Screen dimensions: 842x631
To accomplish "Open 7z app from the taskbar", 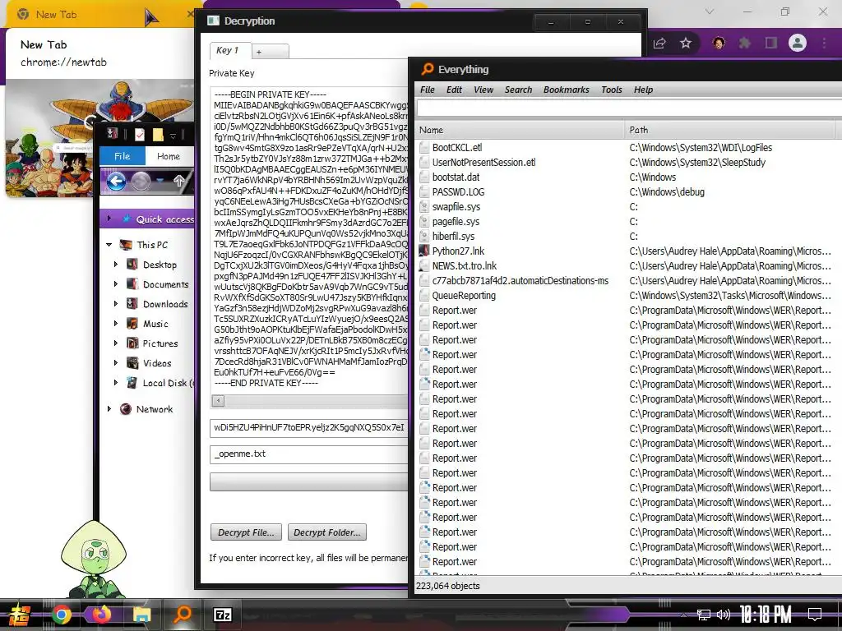I will pos(222,615).
